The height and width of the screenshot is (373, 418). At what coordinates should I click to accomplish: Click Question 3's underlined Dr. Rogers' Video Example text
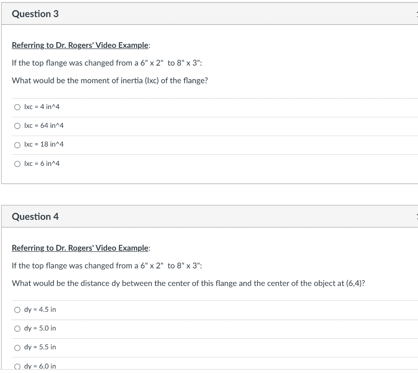pyautogui.click(x=81, y=45)
